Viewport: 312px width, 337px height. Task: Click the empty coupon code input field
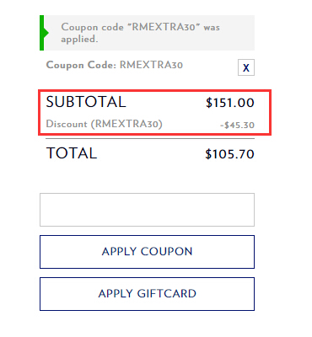[x=147, y=210]
